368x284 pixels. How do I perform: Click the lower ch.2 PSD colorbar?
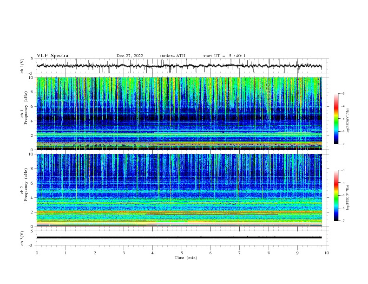tap(336, 195)
